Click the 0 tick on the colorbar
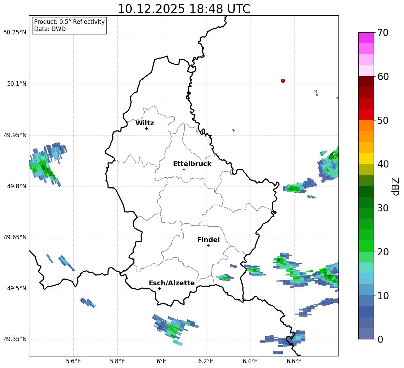Screen dimensions: 404x368 click(380, 339)
